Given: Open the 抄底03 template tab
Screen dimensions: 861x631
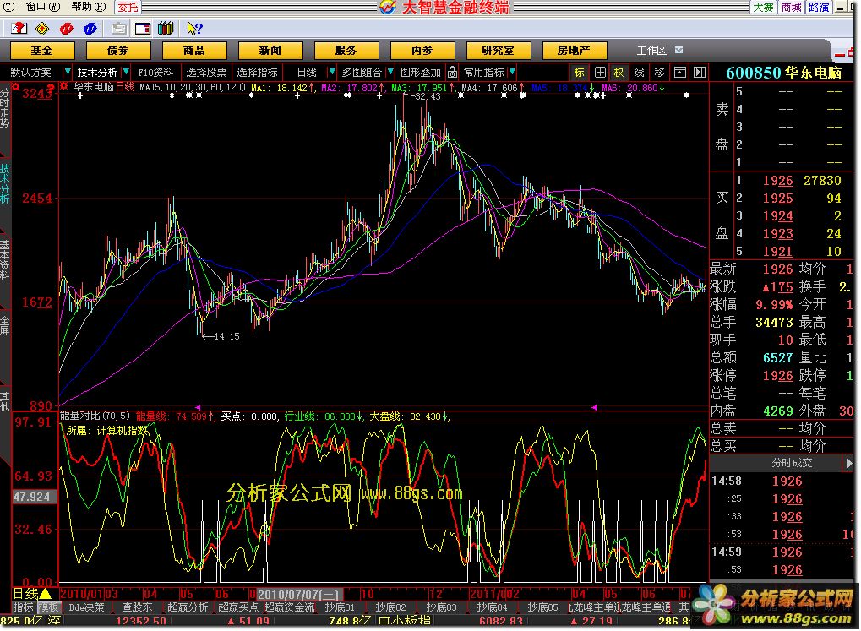Looking at the screenshot, I should (441, 607).
